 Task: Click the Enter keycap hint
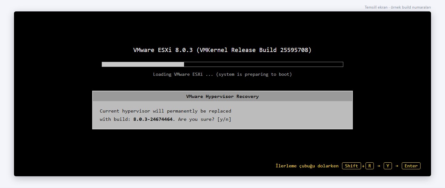tap(411, 166)
